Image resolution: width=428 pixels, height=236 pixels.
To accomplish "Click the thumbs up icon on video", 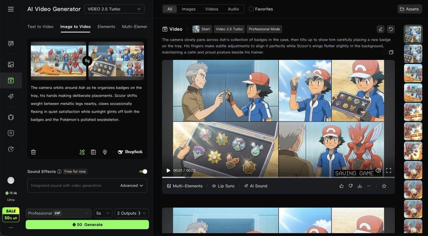I will tap(341, 186).
